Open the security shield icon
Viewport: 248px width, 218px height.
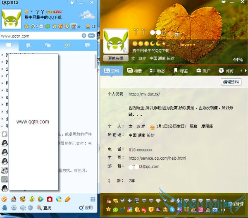pyautogui.click(x=30, y=208)
